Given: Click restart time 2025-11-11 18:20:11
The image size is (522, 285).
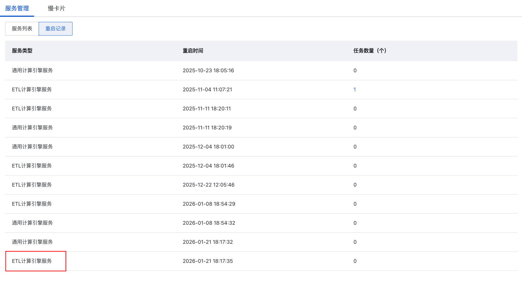Looking at the screenshot, I should pyautogui.click(x=207, y=109).
